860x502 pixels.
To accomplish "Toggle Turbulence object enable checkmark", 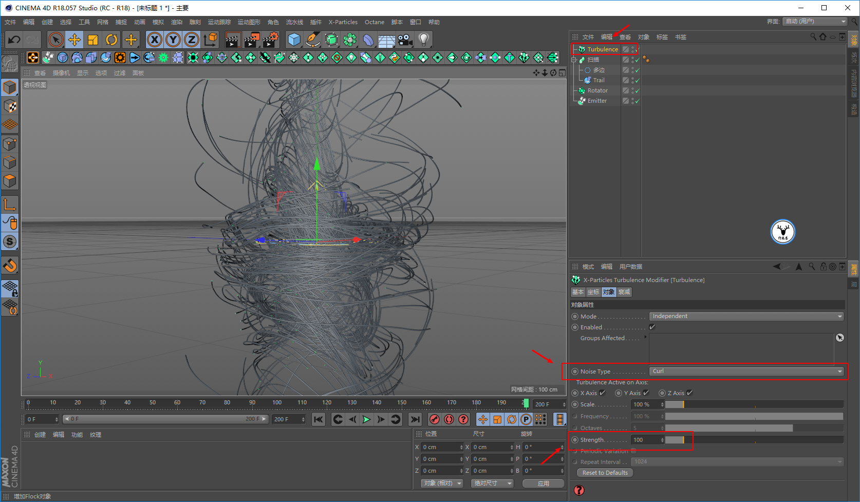I will [637, 50].
